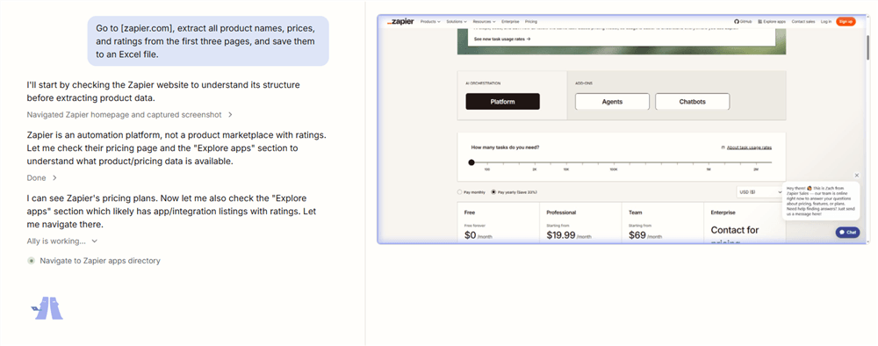Select the Chatbots add-on tab

pyautogui.click(x=692, y=101)
